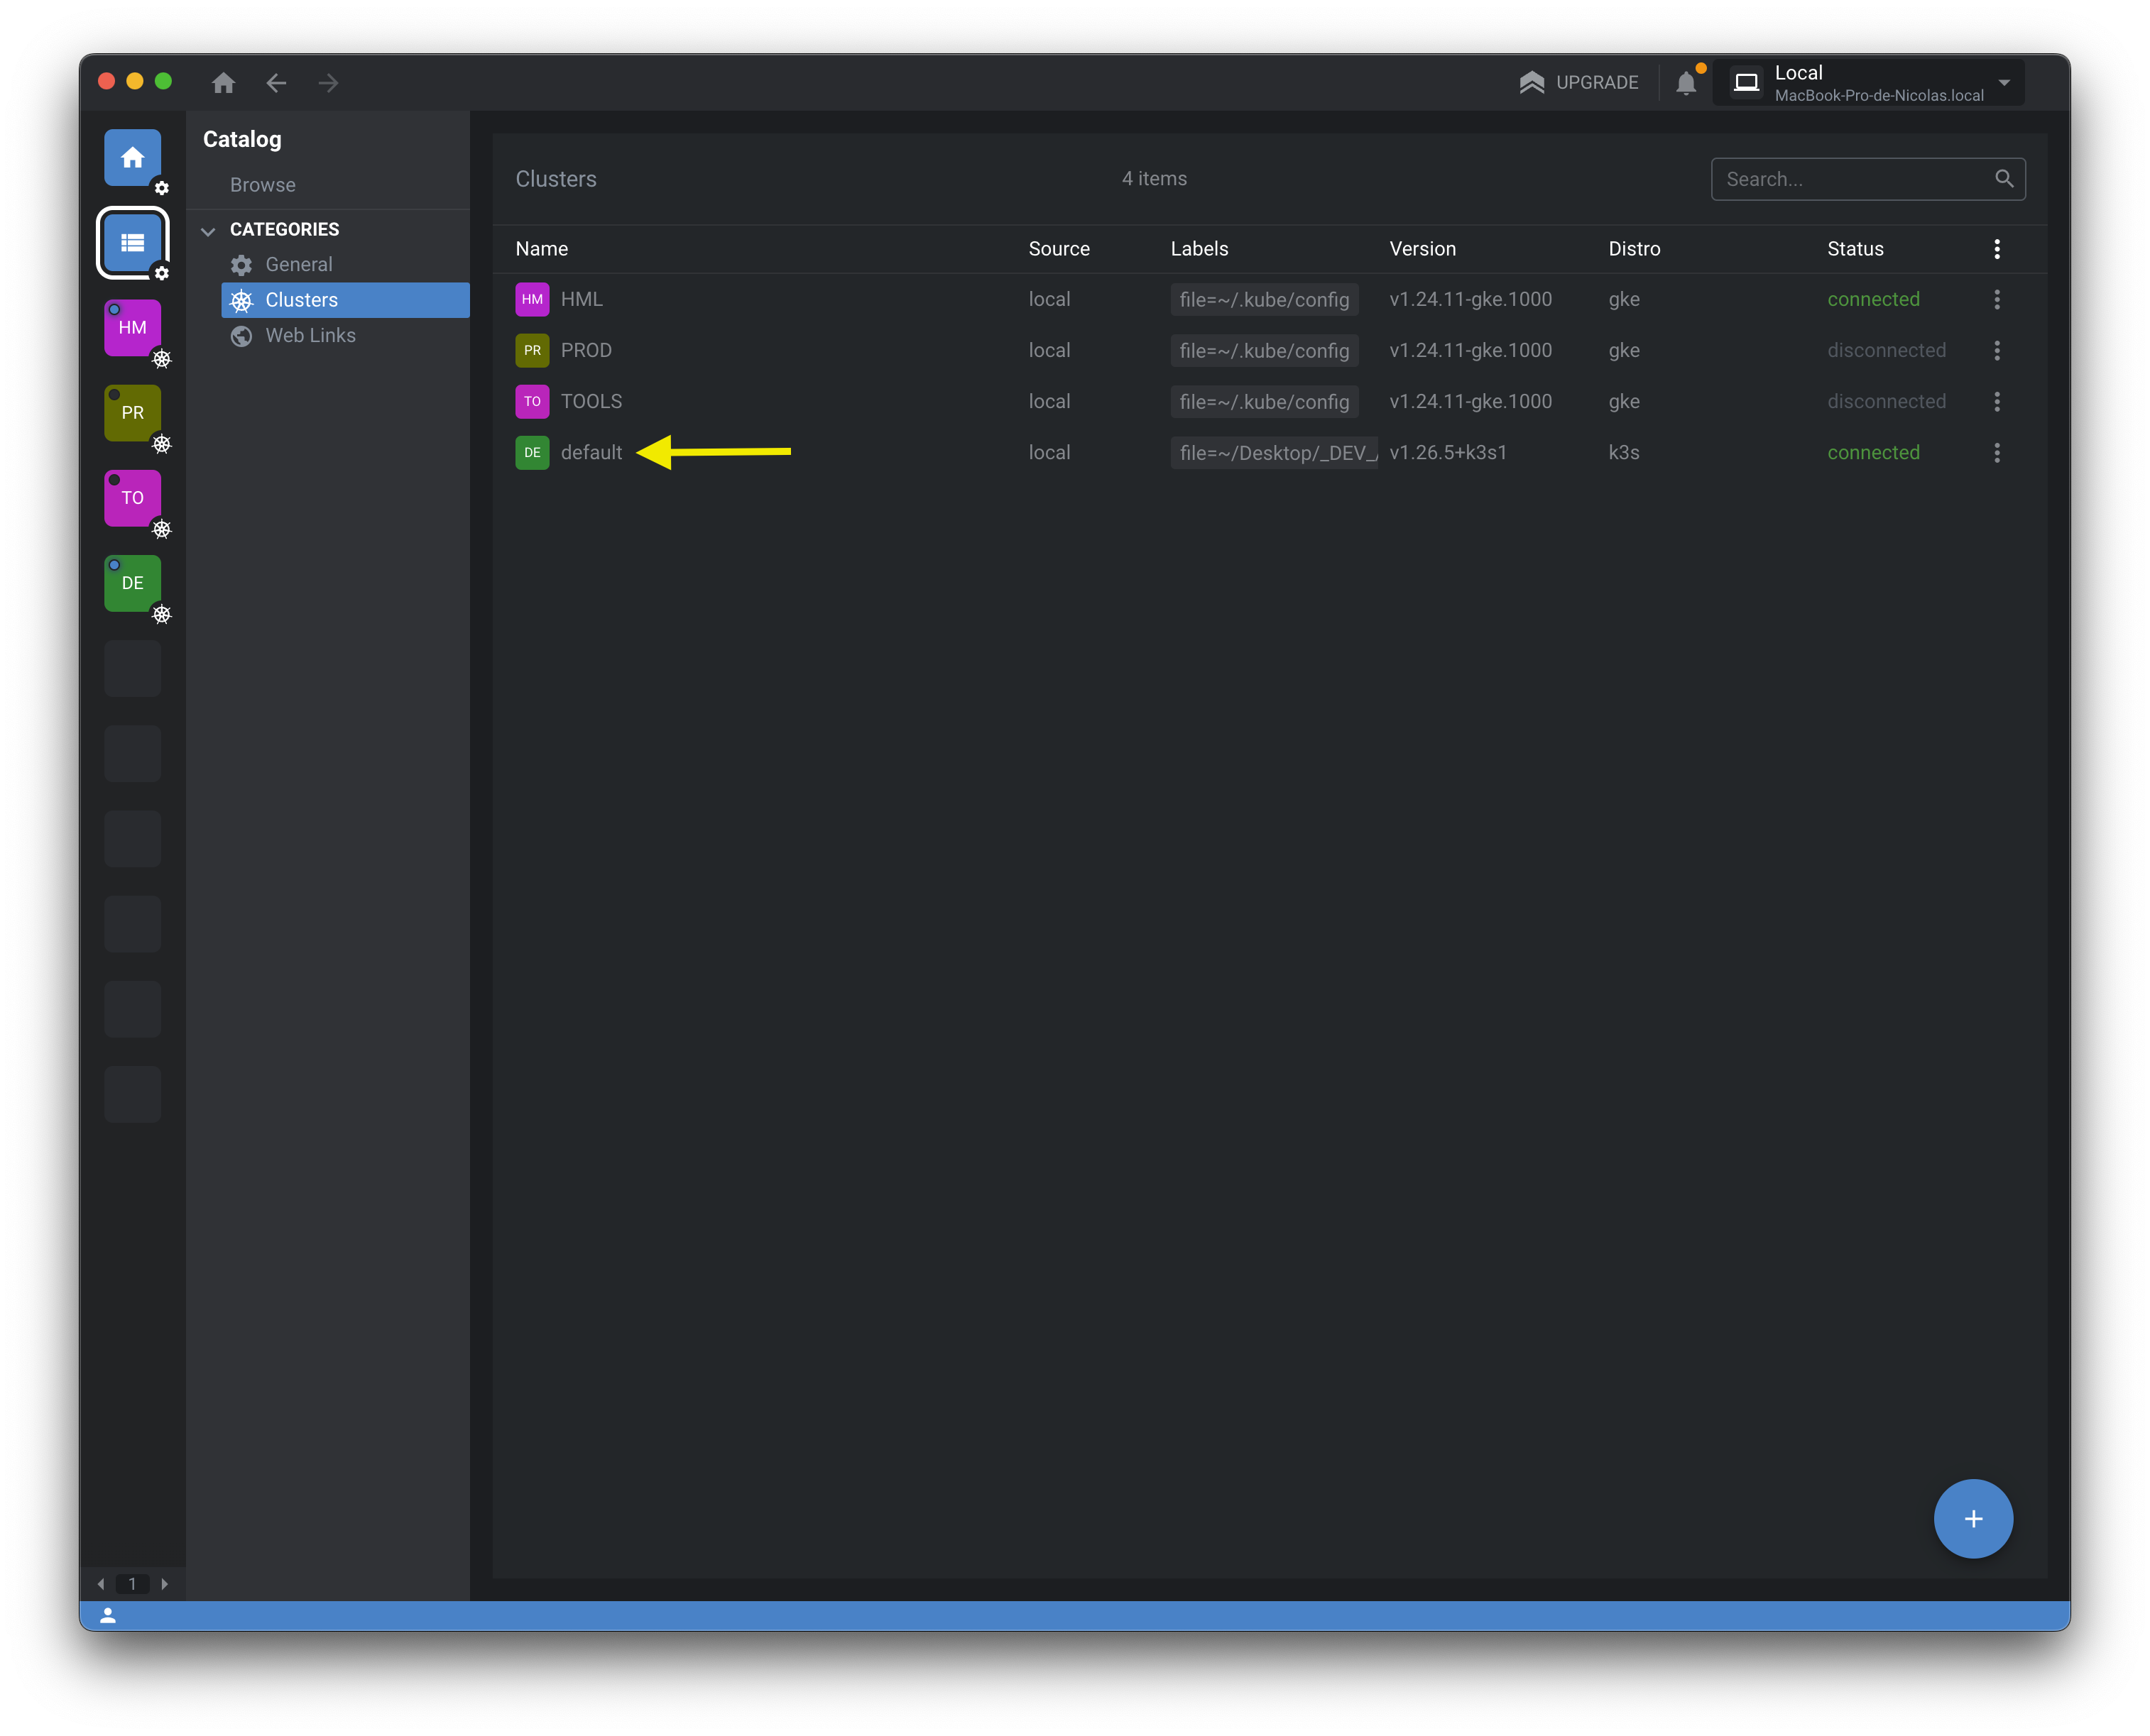The image size is (2150, 1736).
Task: Click the k3s distro cell
Action: tap(1622, 452)
